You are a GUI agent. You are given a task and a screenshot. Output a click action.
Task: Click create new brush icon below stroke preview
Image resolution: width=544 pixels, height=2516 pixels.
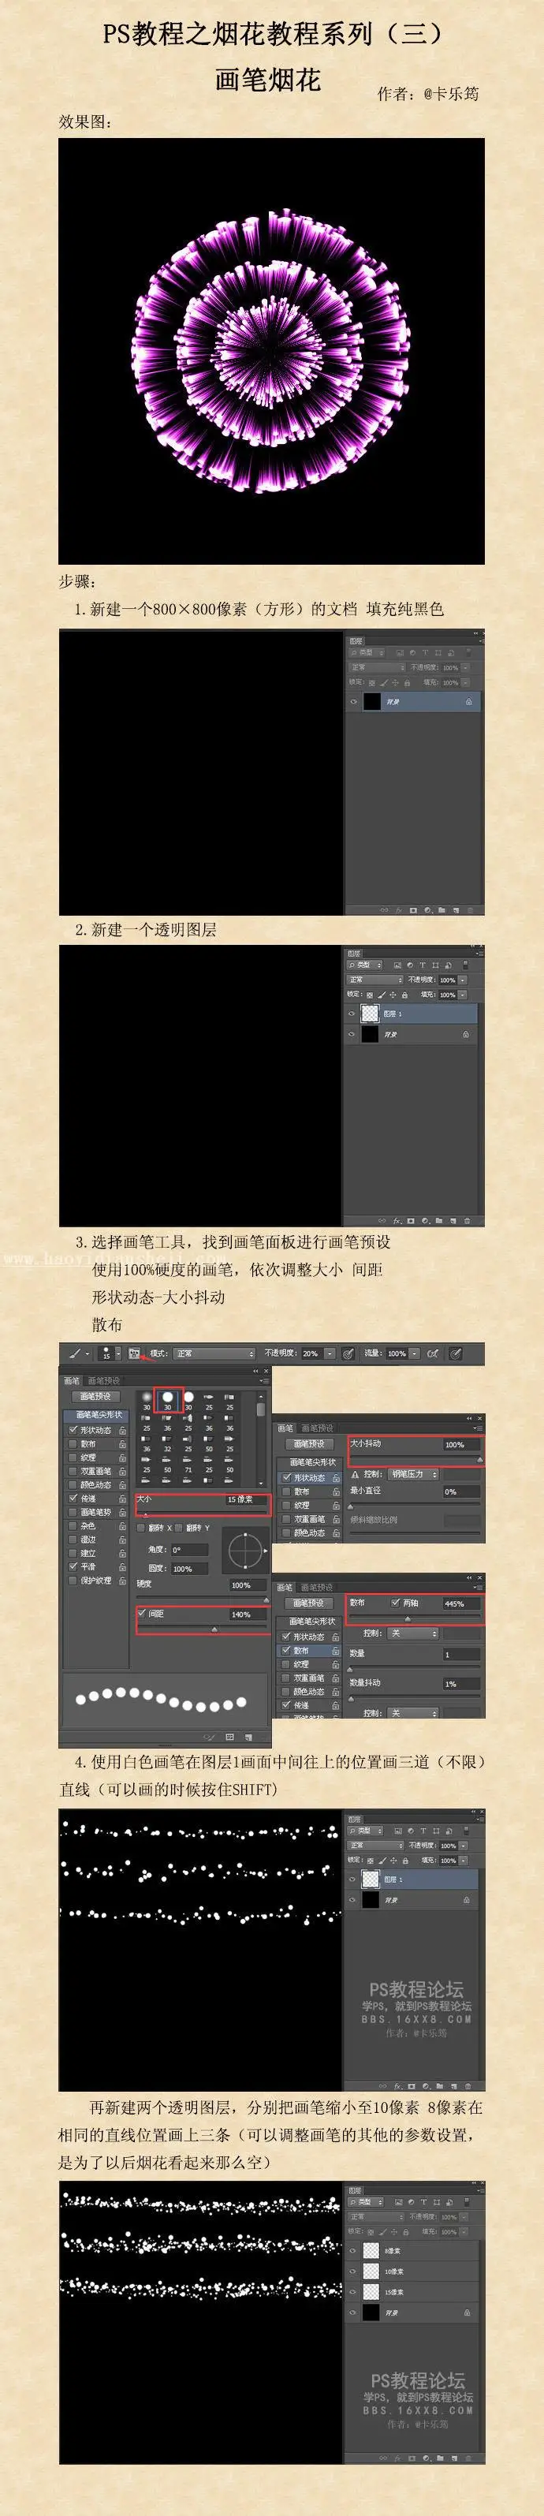tap(248, 1738)
